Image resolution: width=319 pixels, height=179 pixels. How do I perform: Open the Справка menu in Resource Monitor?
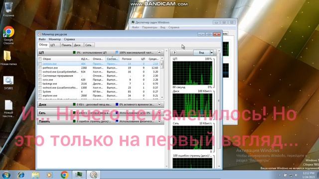click(69, 39)
